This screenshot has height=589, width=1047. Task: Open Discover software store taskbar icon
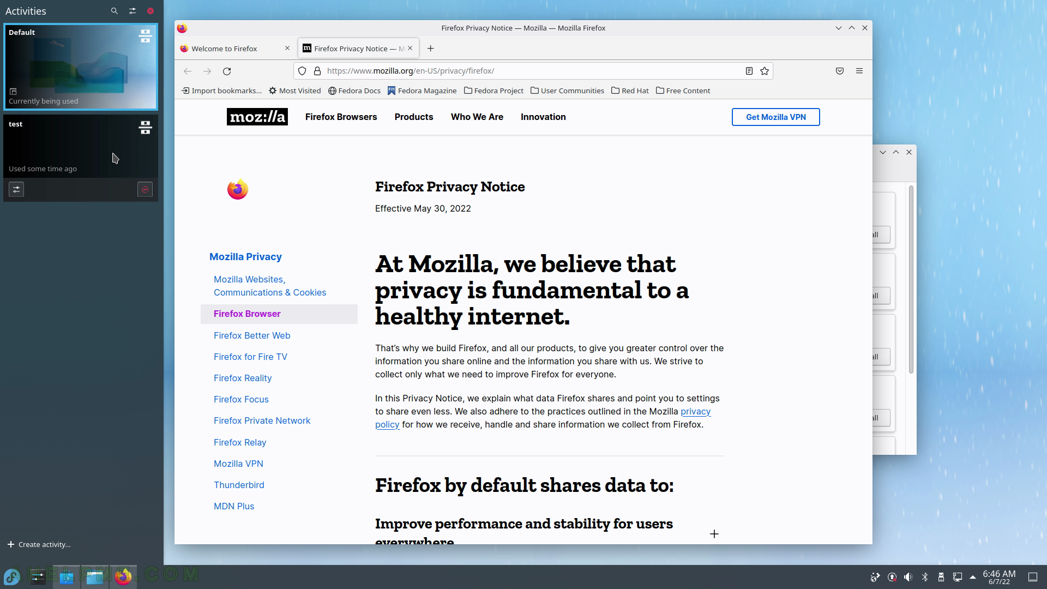(67, 576)
